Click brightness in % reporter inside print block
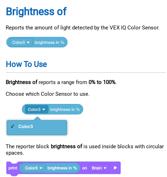 [x=50, y=168]
